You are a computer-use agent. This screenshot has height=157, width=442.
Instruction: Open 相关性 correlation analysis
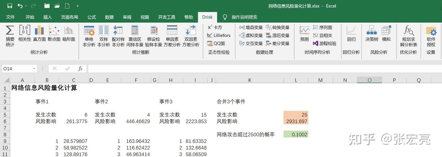[x=25, y=33]
